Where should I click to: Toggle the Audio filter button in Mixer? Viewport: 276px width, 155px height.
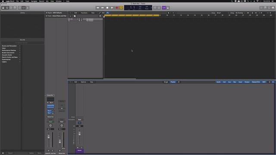pos(219,82)
